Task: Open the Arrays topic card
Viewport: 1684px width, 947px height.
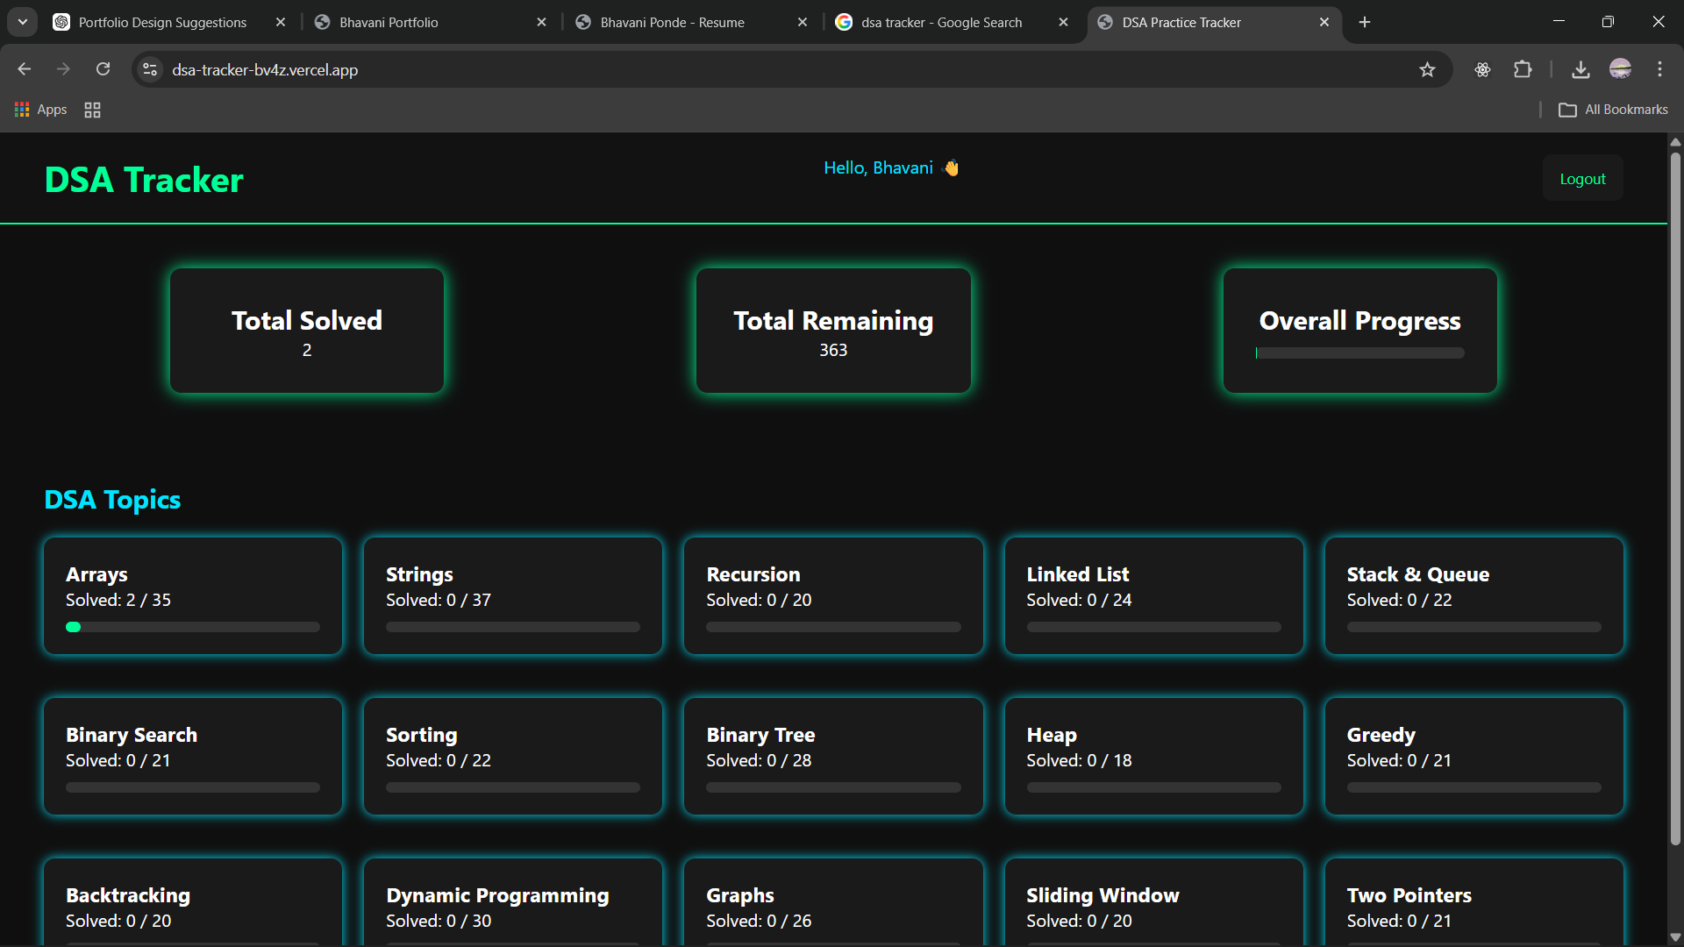Action: 193,596
